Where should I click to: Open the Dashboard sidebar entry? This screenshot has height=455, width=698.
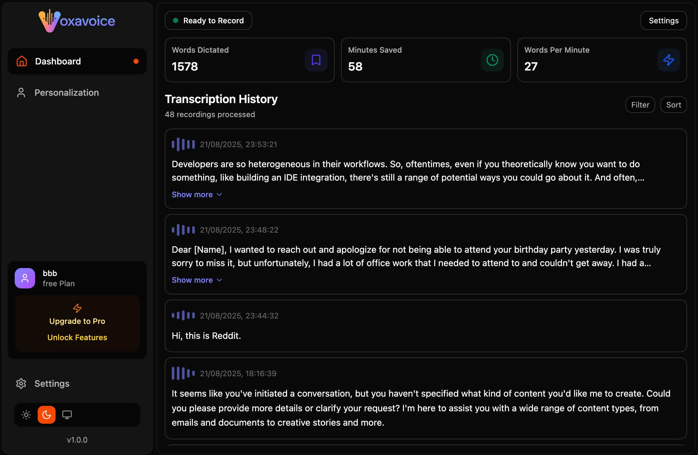coord(58,61)
